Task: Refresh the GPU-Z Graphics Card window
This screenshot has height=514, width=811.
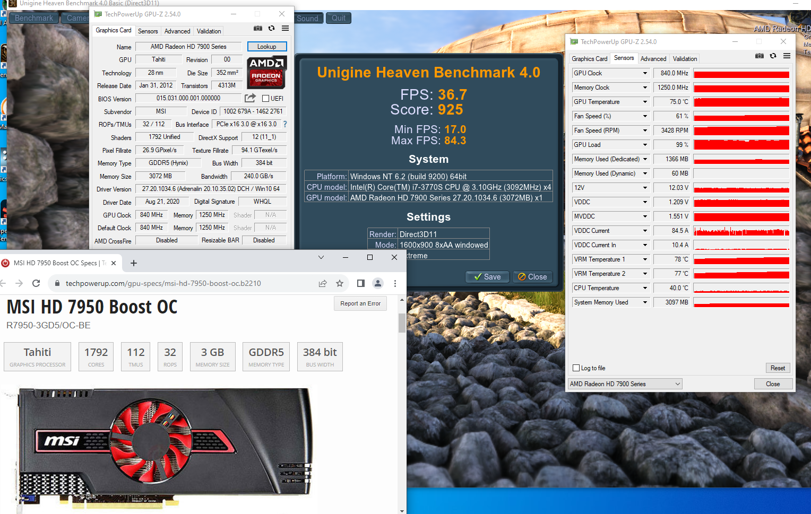Action: click(x=271, y=29)
